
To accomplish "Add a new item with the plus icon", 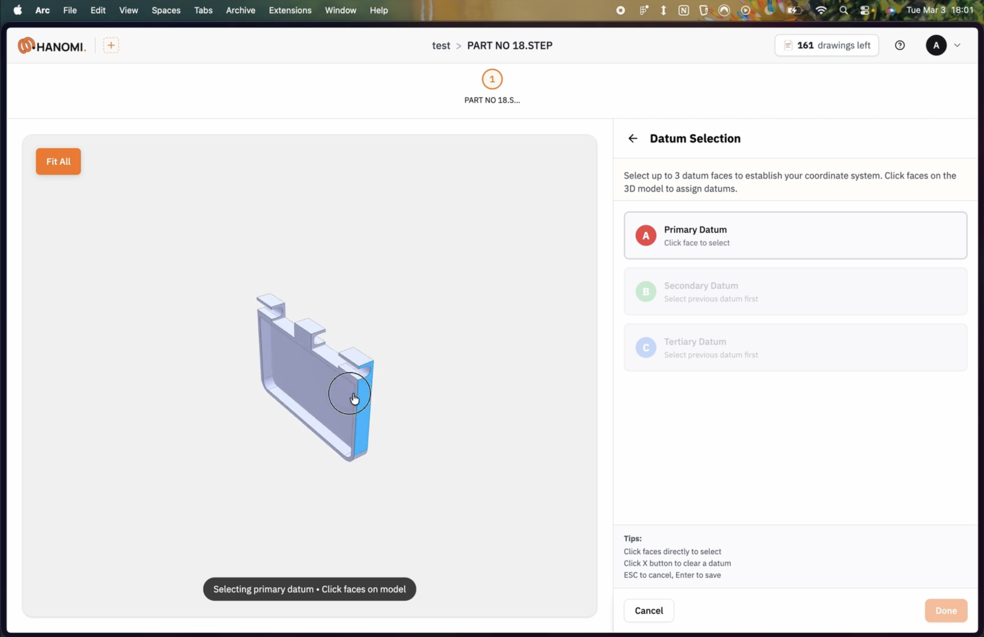I will (111, 45).
